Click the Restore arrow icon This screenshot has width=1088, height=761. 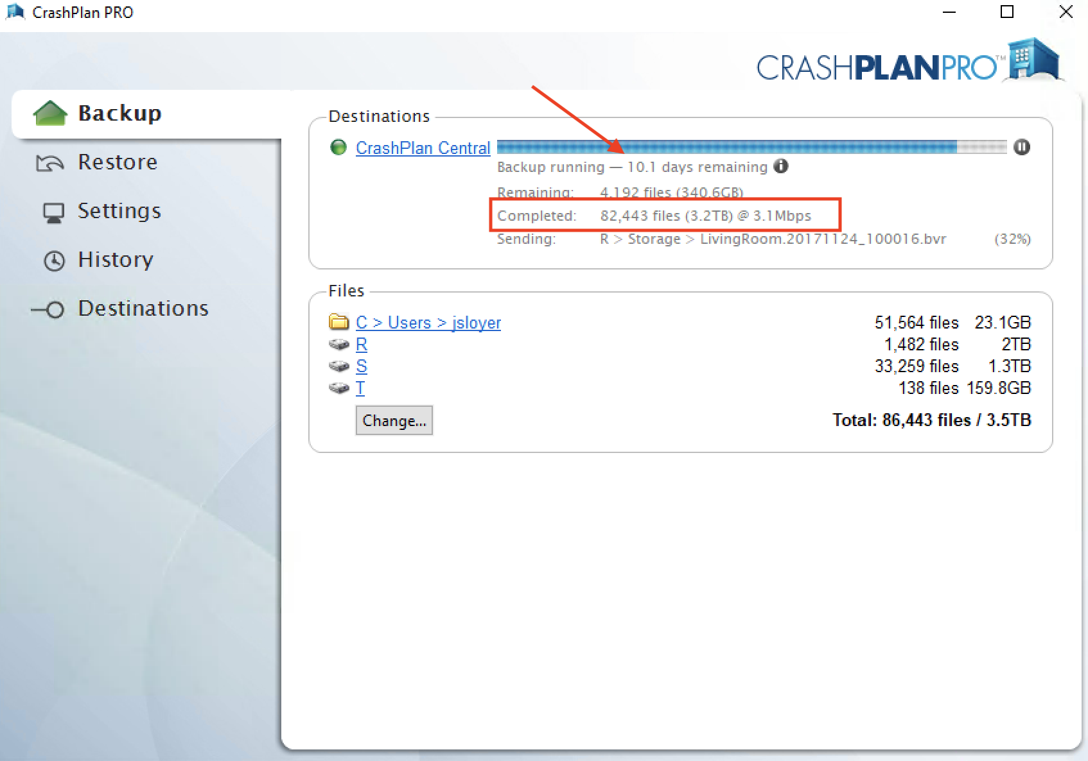tap(50, 163)
